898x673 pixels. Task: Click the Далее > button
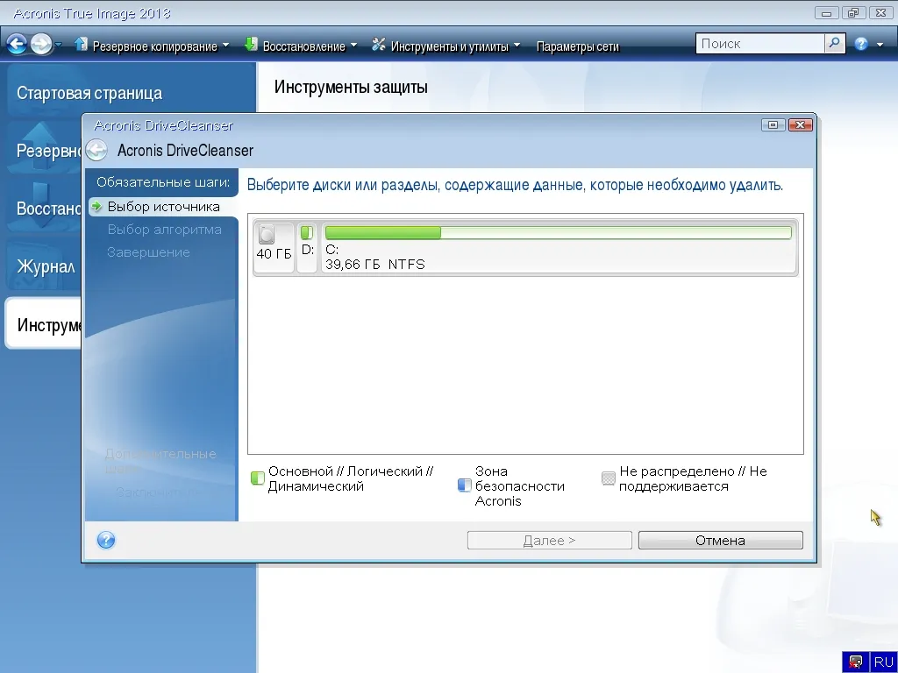point(549,540)
